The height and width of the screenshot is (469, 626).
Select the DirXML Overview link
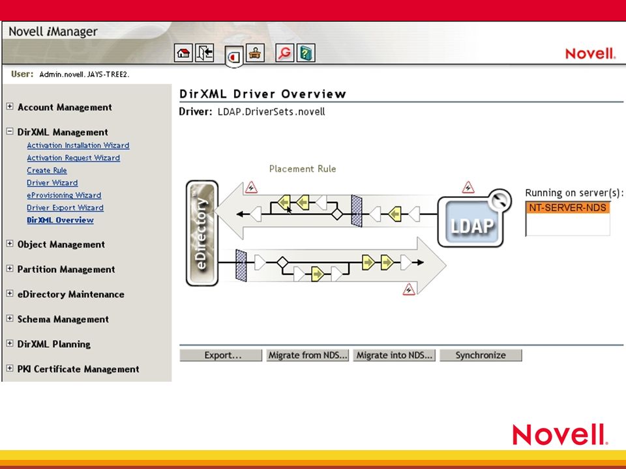60,220
